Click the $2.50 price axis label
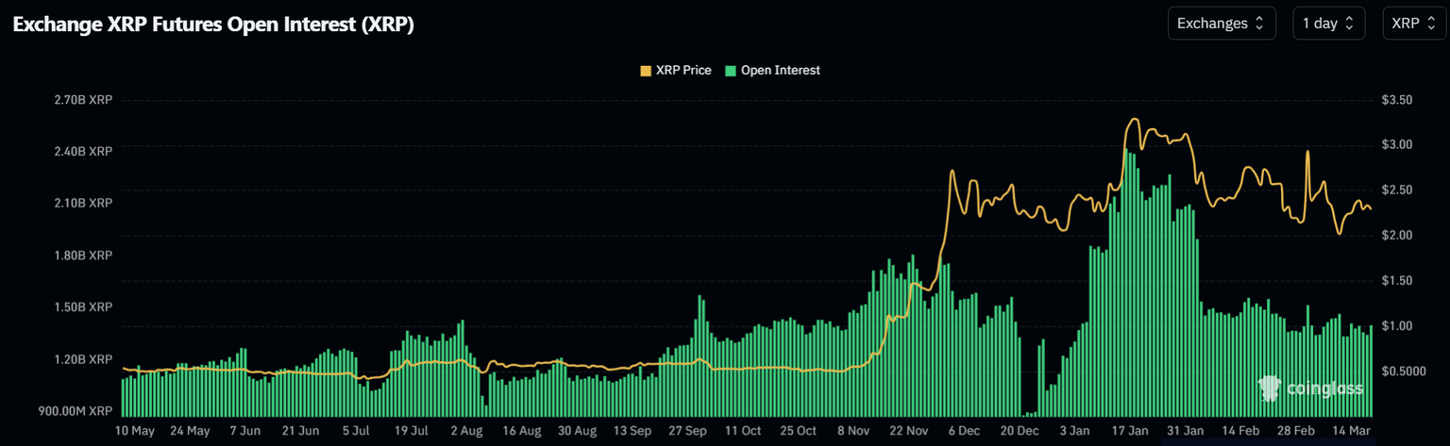This screenshot has height=446, width=1450. (1395, 190)
